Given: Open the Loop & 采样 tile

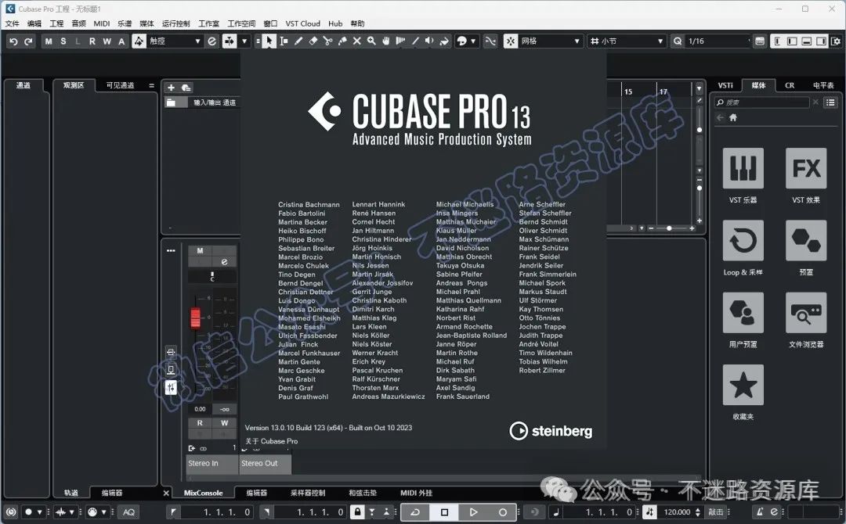Looking at the screenshot, I should (x=743, y=240).
